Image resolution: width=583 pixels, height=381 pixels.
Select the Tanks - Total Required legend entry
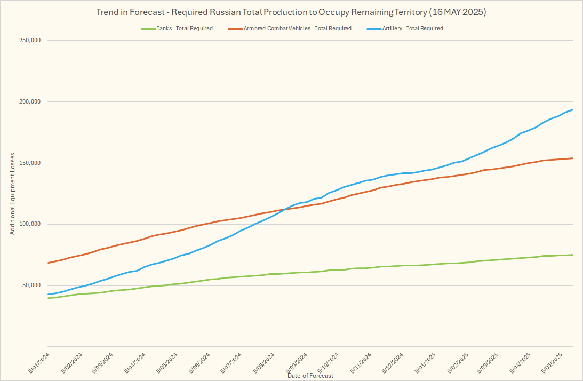click(185, 28)
